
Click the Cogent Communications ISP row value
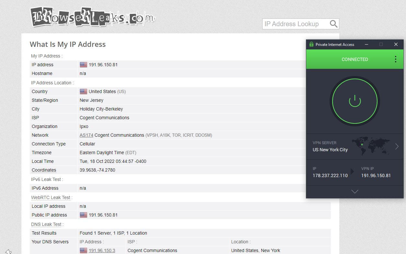104,118
